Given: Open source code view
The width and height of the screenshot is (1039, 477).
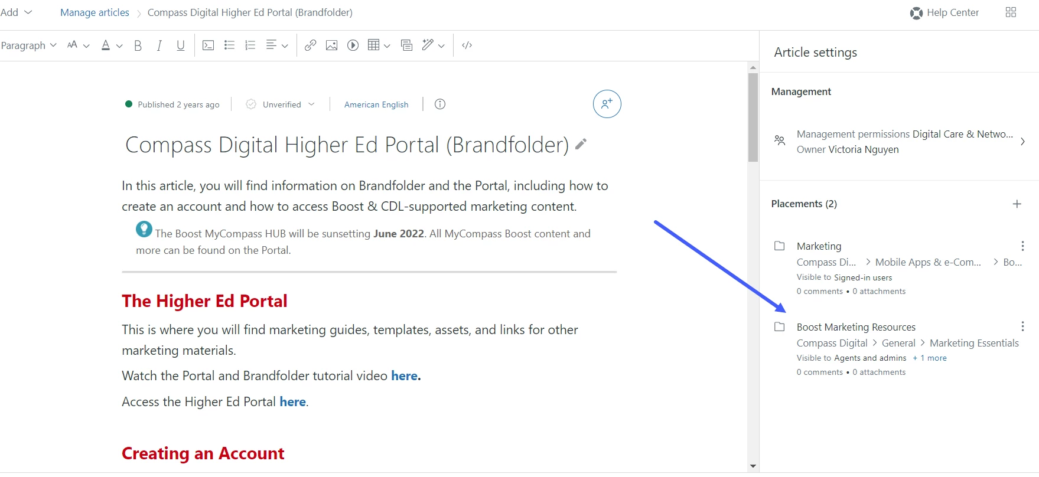Looking at the screenshot, I should tap(467, 45).
